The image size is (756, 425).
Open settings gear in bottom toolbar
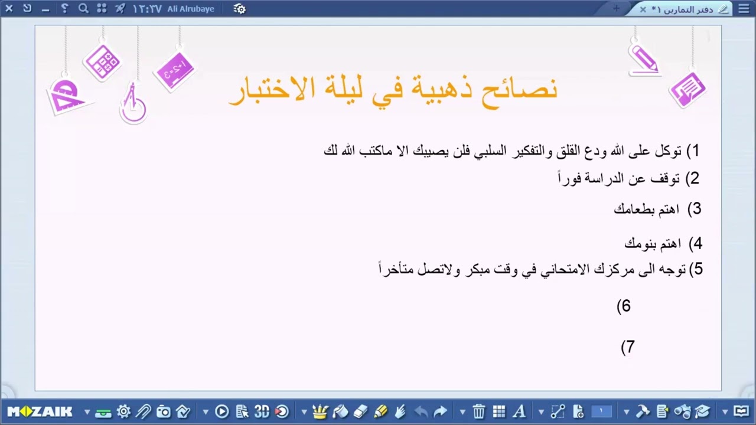pos(123,411)
